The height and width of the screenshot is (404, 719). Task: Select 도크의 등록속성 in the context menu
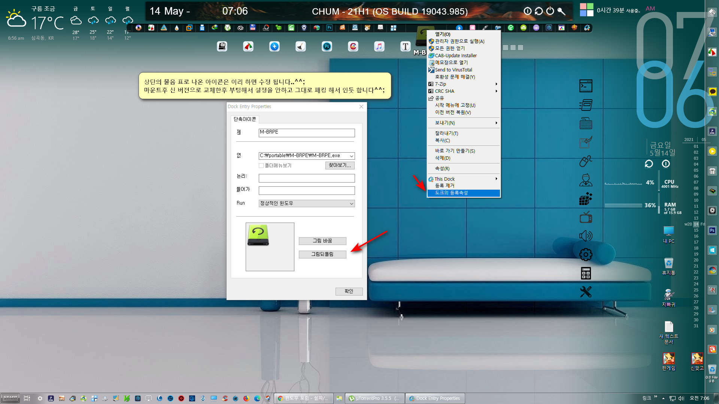click(x=464, y=193)
